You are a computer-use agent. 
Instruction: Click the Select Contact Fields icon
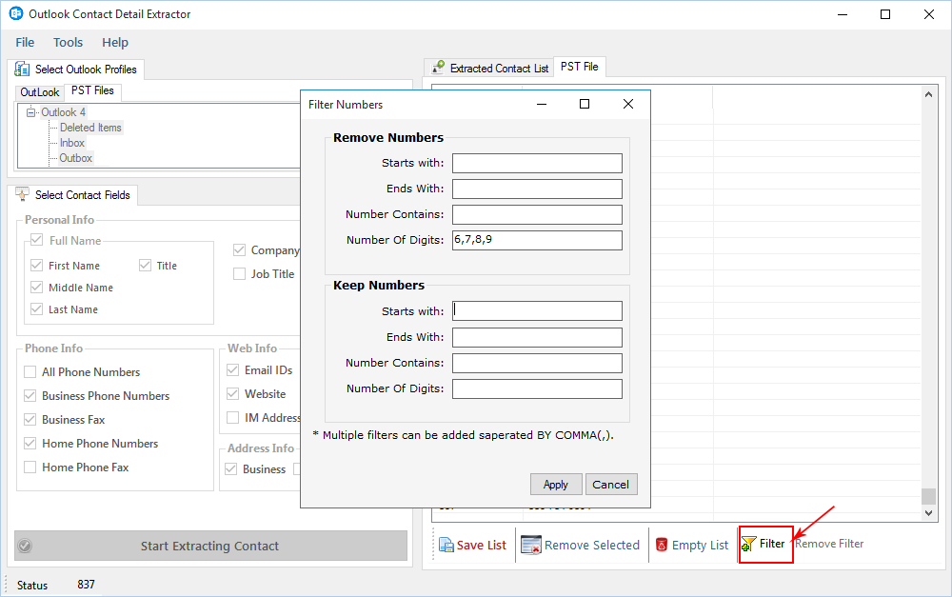click(22, 194)
